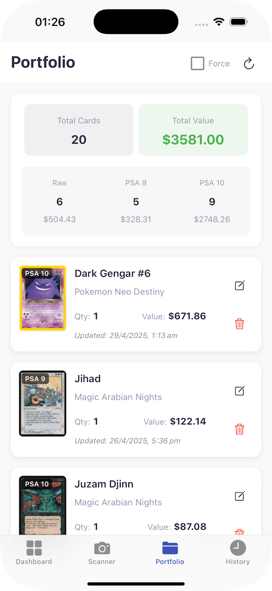
Task: Tap the Raw cards value figure
Action: 59,219
